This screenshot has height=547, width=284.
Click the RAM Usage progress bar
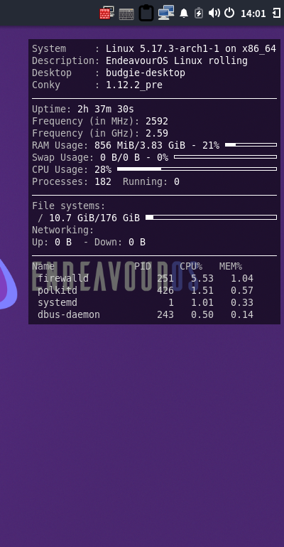click(x=251, y=145)
